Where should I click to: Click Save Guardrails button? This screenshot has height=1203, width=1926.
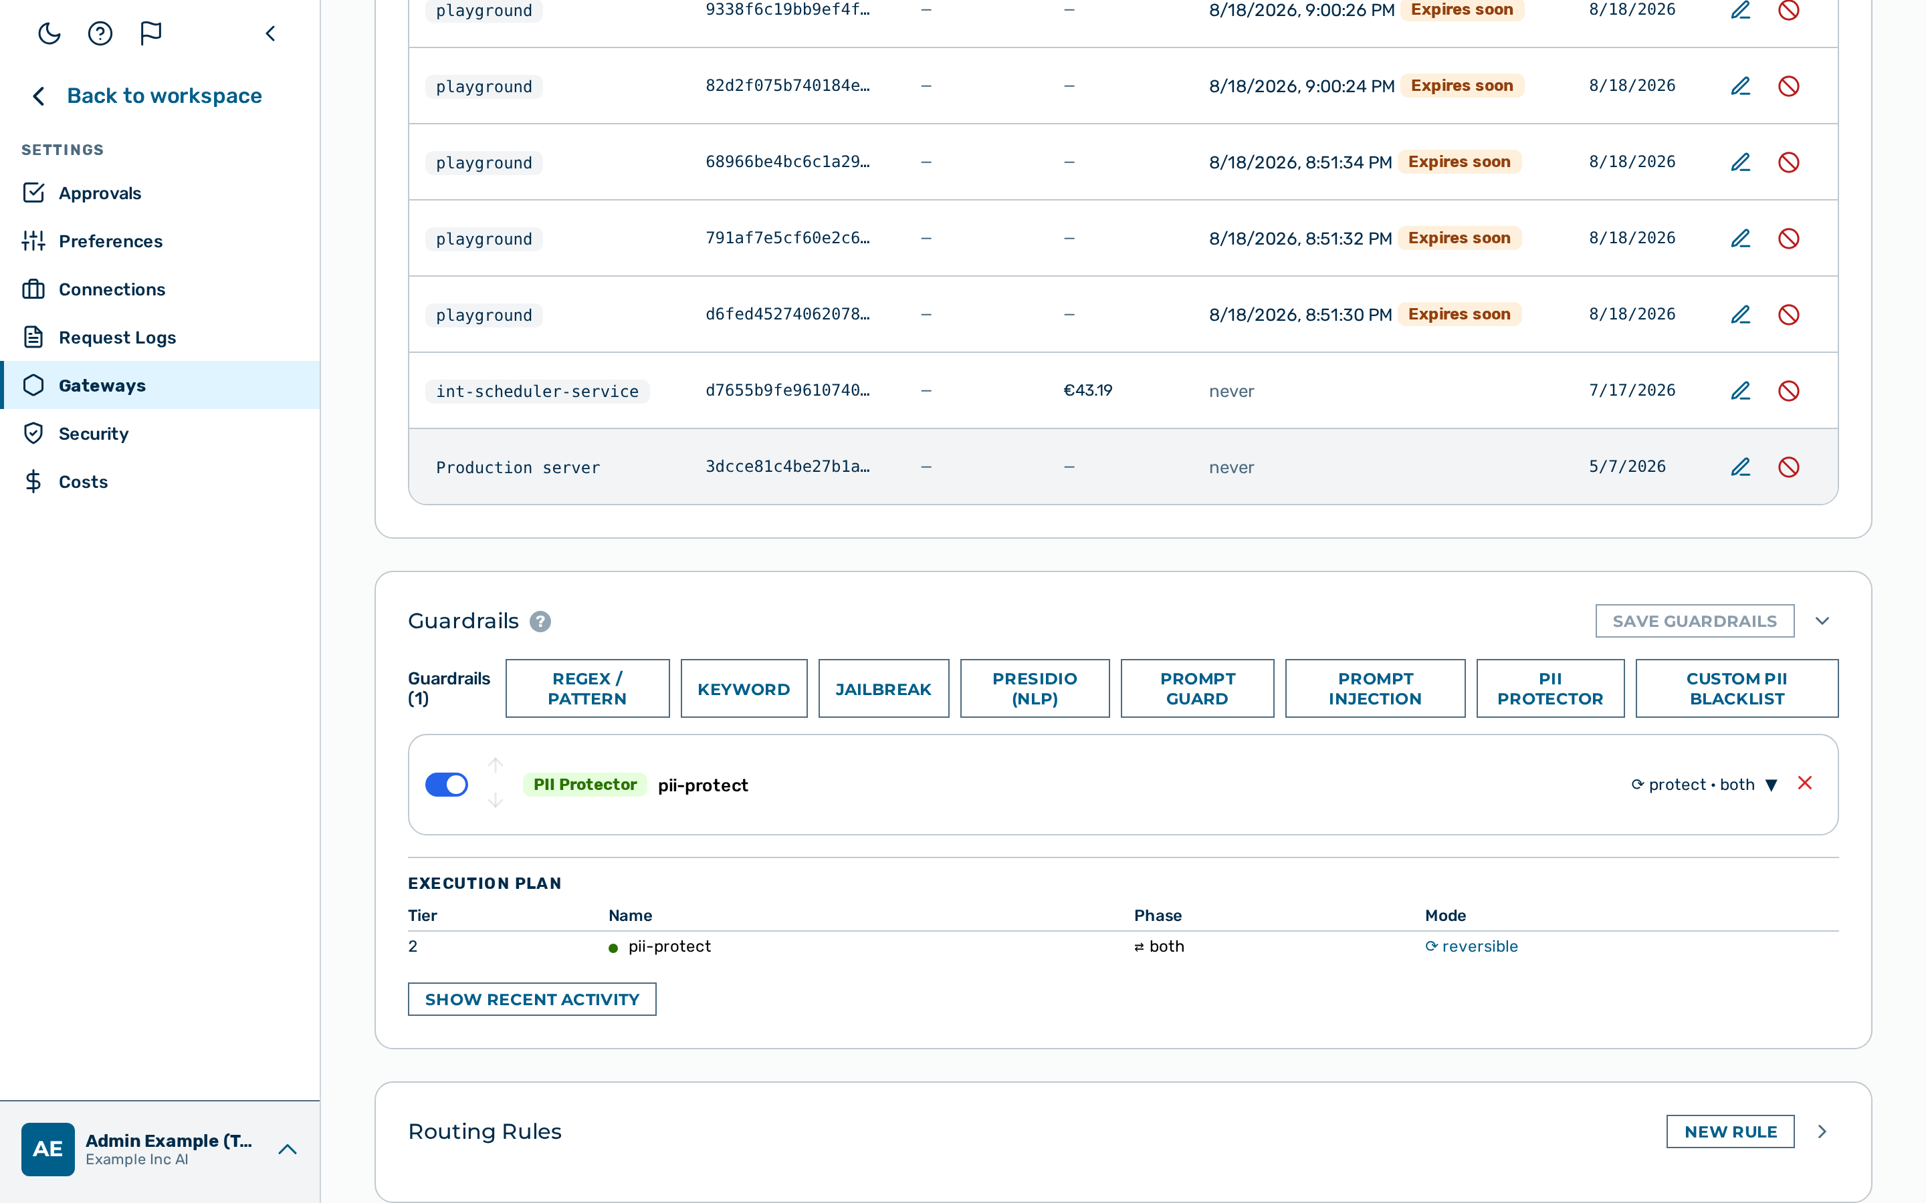(x=1695, y=622)
